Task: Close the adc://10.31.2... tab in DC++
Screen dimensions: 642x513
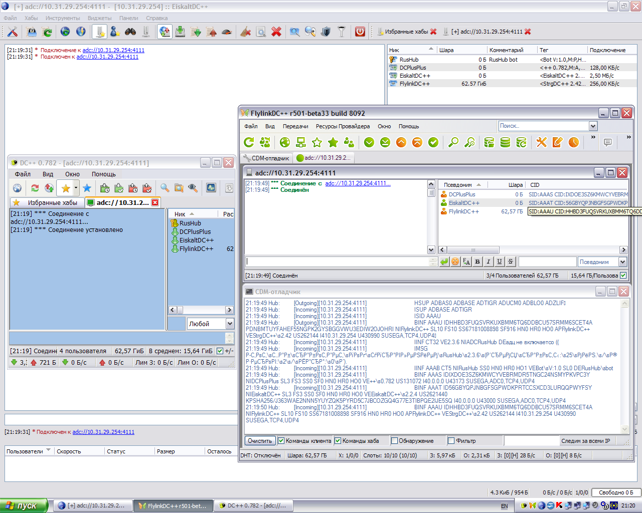Action: coord(155,202)
